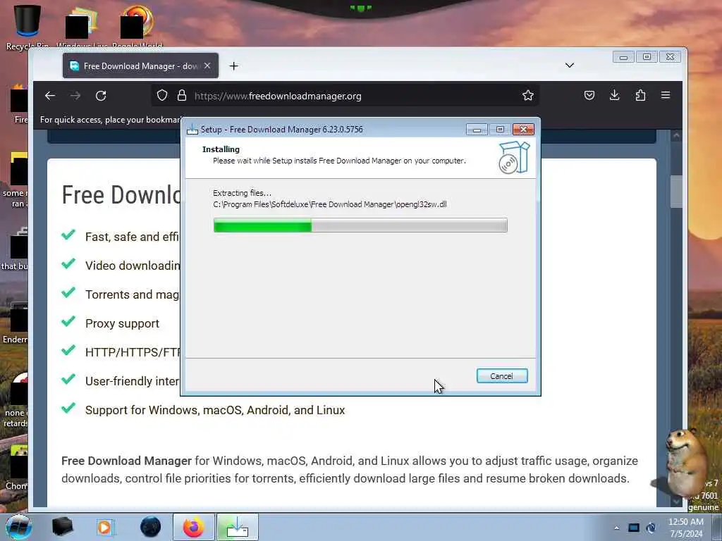
Task: Open a new Firefox tab
Action: 233,66
